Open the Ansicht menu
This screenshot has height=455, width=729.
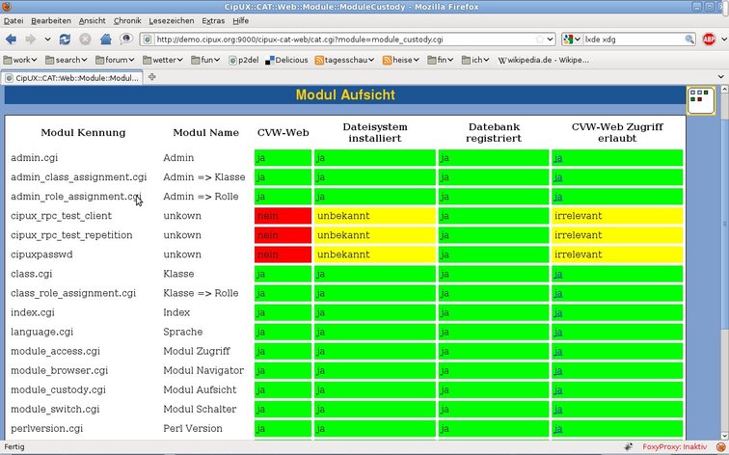pyautogui.click(x=92, y=21)
